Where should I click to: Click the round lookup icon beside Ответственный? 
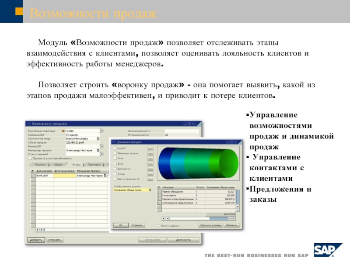point(102,154)
